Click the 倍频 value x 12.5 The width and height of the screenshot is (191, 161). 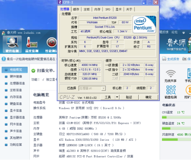tap(90, 69)
